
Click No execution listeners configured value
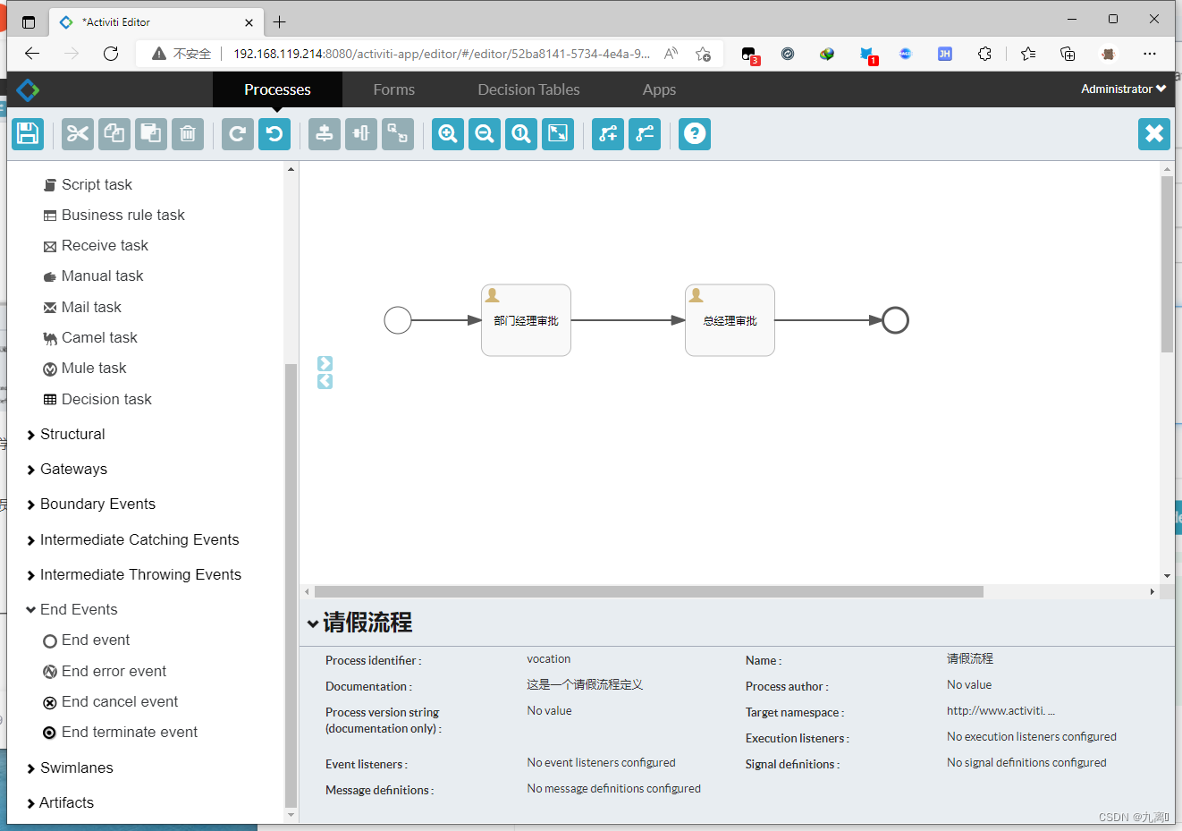point(1032,737)
